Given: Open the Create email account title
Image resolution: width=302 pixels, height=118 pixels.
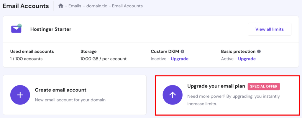Looking at the screenshot, I should [60, 90].
